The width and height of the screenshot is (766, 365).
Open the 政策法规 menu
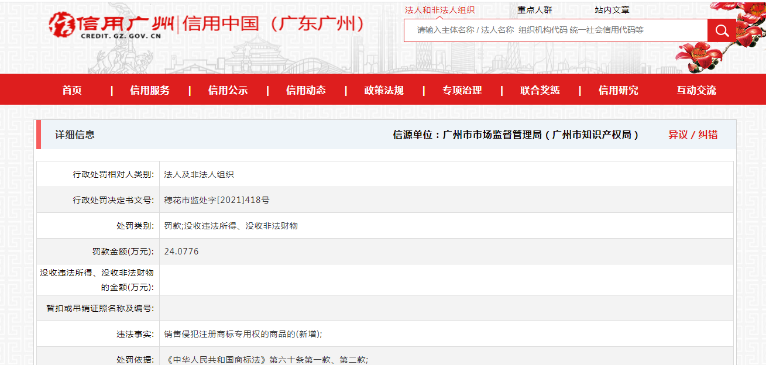(x=384, y=90)
